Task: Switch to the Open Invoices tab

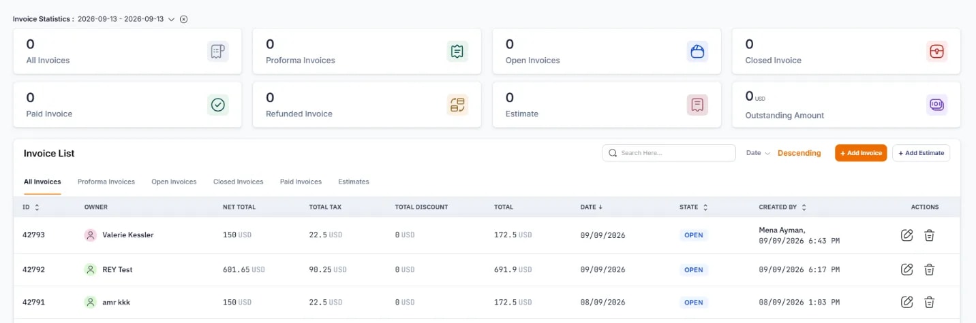Action: [x=174, y=182]
